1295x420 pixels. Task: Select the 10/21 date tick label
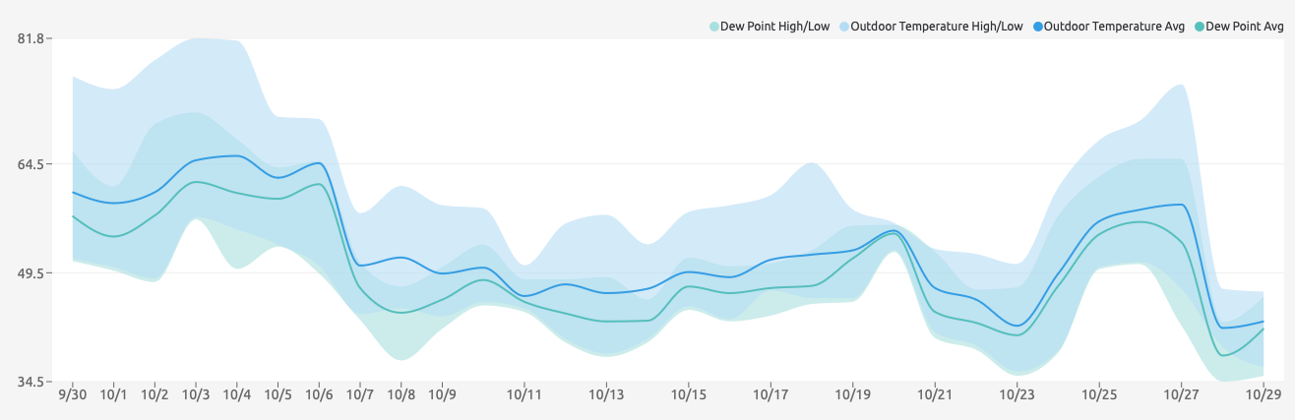coord(935,394)
